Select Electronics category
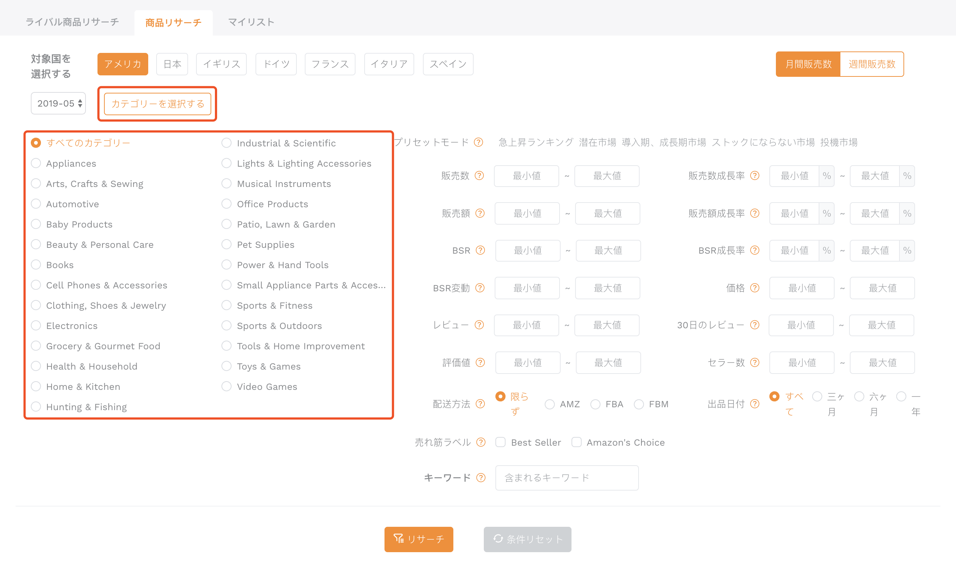This screenshot has height=571, width=956. 36,325
